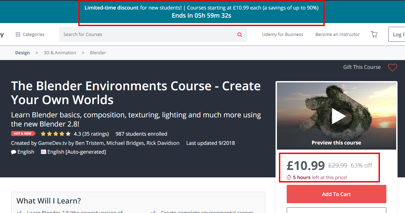Open the Categories grid menu
The height and width of the screenshot is (213, 405).
pos(30,34)
